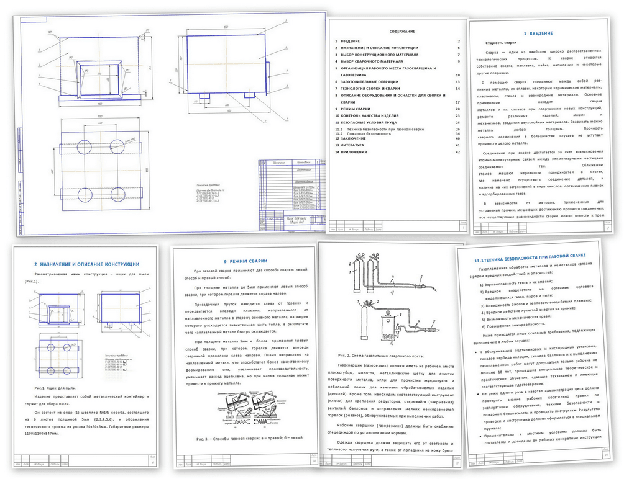Viewport: 624px width, 479px height.
Task: Click the blue heading "9 РЕЖИМ СВАРКИ"
Action: click(x=245, y=261)
